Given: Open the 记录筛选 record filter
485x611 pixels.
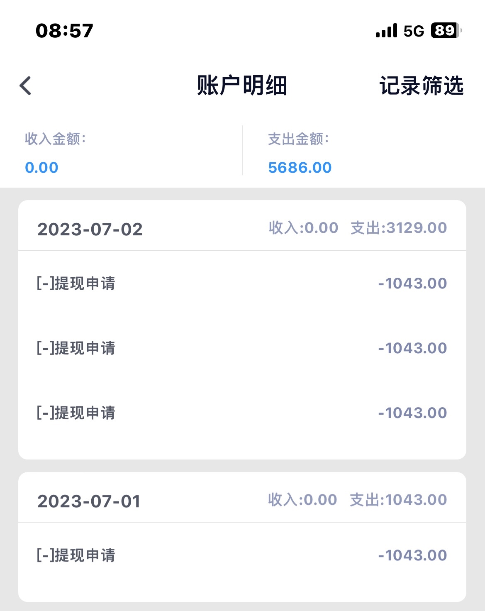Looking at the screenshot, I should coord(421,86).
